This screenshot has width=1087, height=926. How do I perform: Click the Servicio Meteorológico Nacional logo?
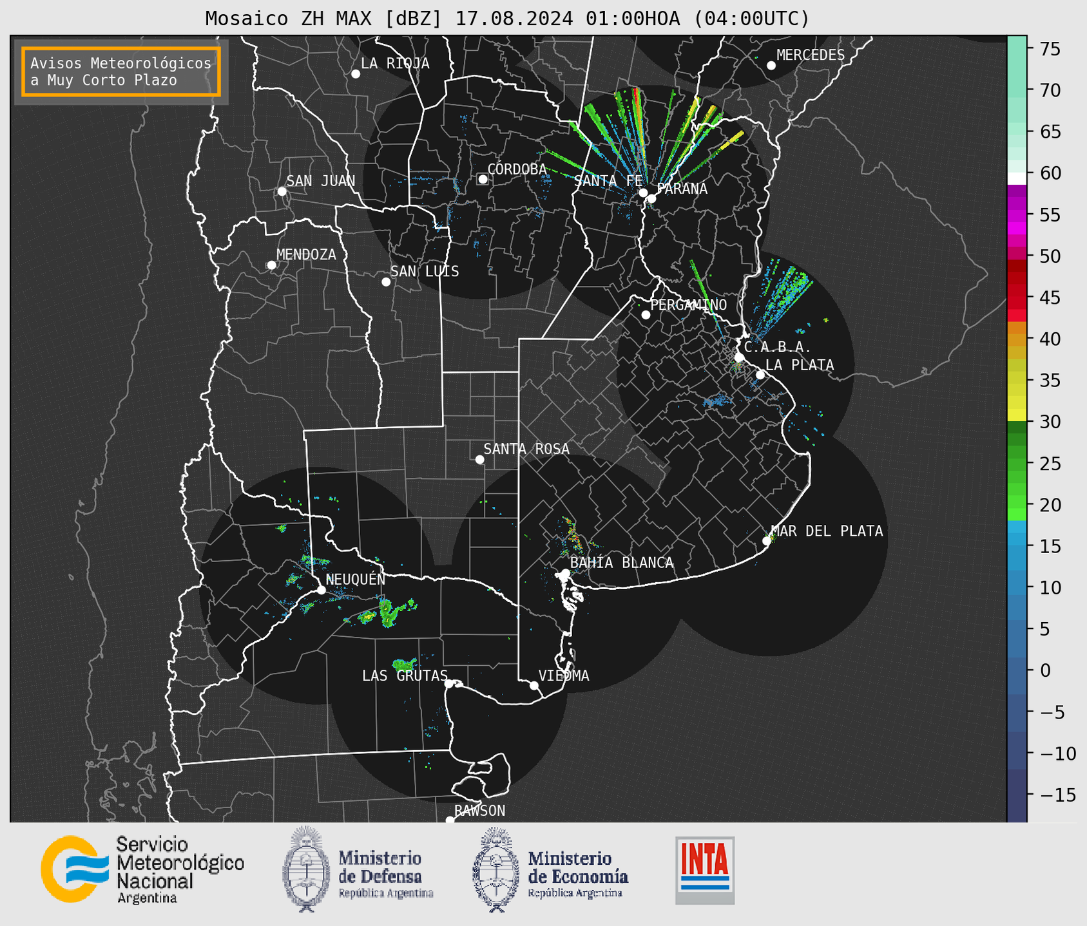142,869
